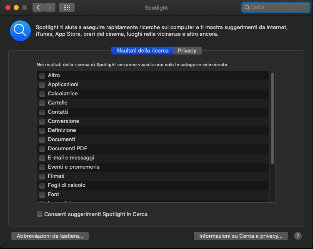The width and height of the screenshot is (313, 249).
Task: Toggle the Font checkbox
Action: tap(42, 194)
